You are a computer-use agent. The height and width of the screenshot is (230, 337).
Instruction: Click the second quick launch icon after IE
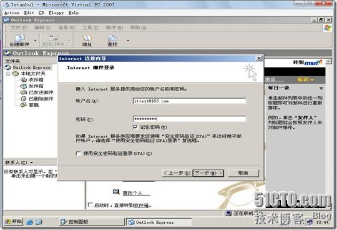(39, 222)
